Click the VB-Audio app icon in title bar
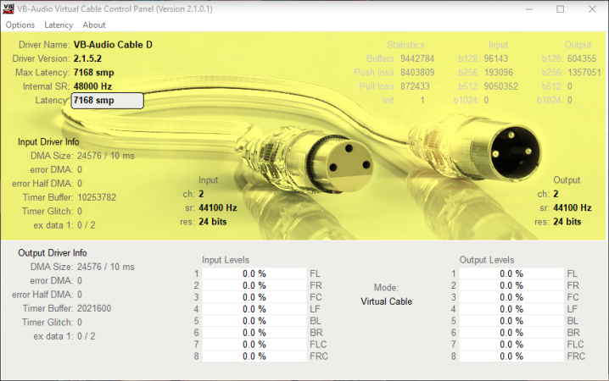The height and width of the screenshot is (381, 609). pos(9,8)
